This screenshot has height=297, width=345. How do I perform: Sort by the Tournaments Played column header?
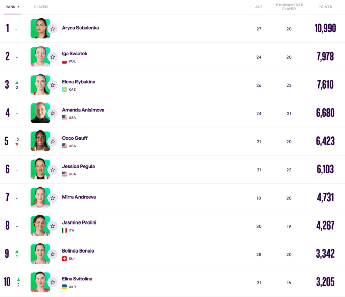pos(289,7)
